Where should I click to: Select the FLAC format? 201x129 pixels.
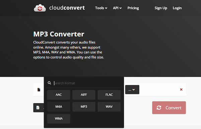point(109,95)
